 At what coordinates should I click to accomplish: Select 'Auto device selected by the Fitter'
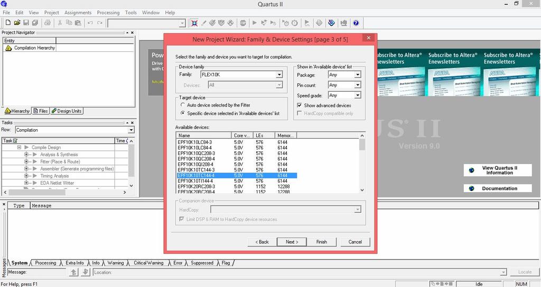click(x=183, y=105)
